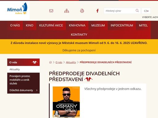Open the KULTURNÍ AKCE menu item
Screen dimensions: 158x118
click(x=51, y=26)
